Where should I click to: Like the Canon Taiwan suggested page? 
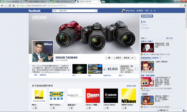point(106,108)
